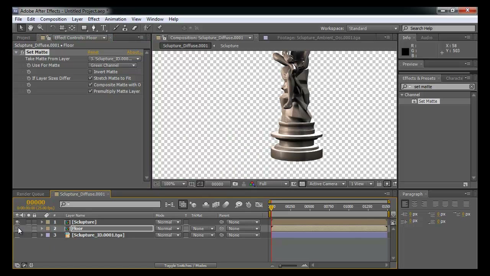Enable the Invert Matte checkbox

click(x=90, y=72)
